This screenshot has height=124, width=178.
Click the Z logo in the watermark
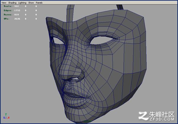coord(143,116)
